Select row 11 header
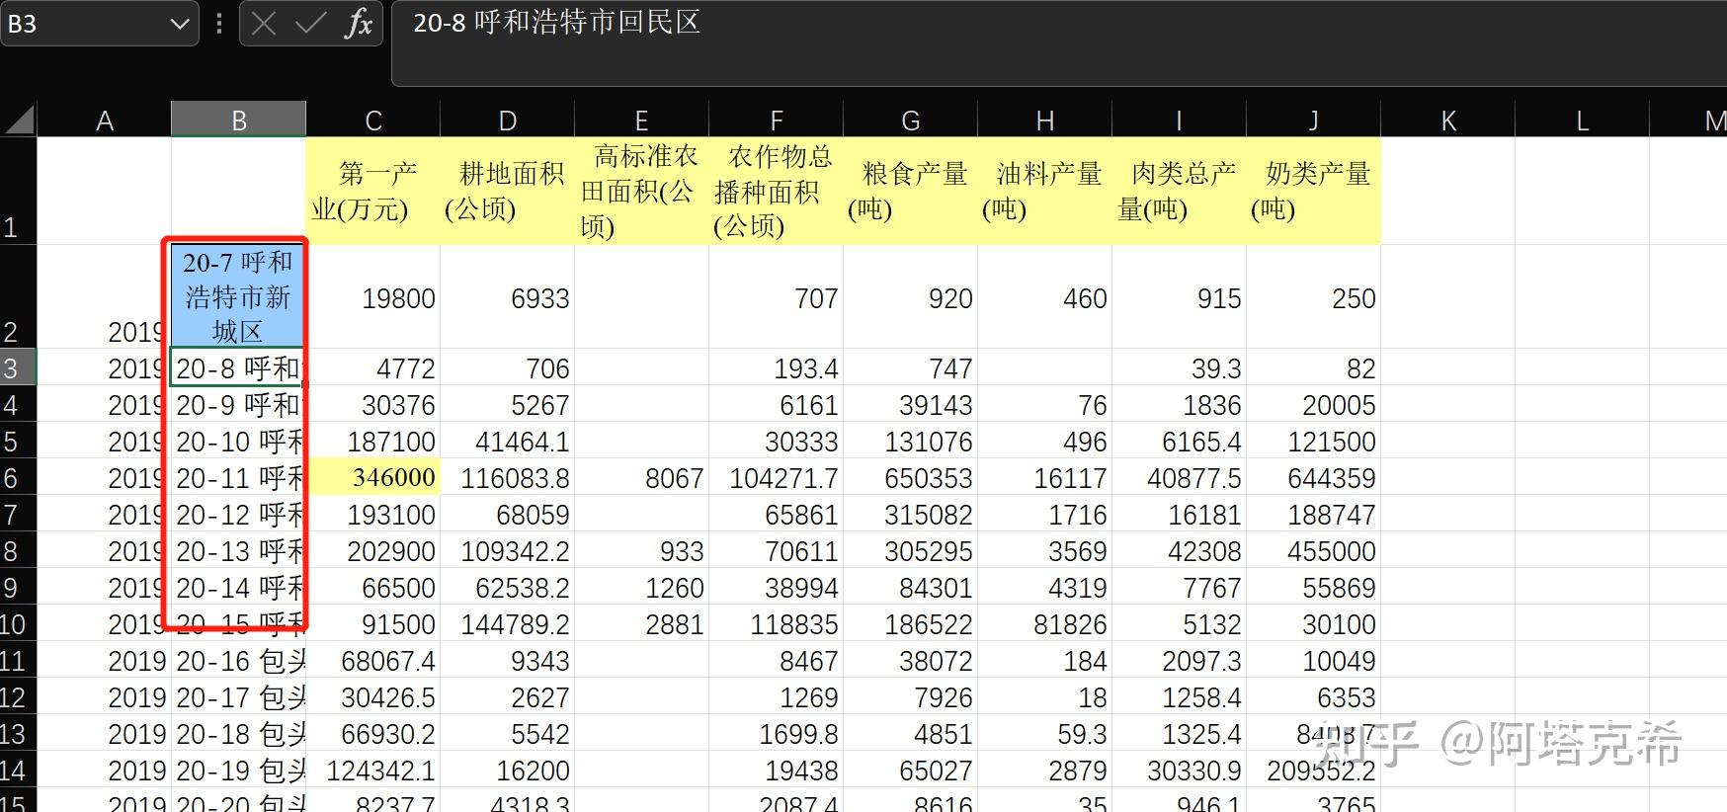Viewport: 1727px width, 812px height. (x=18, y=661)
